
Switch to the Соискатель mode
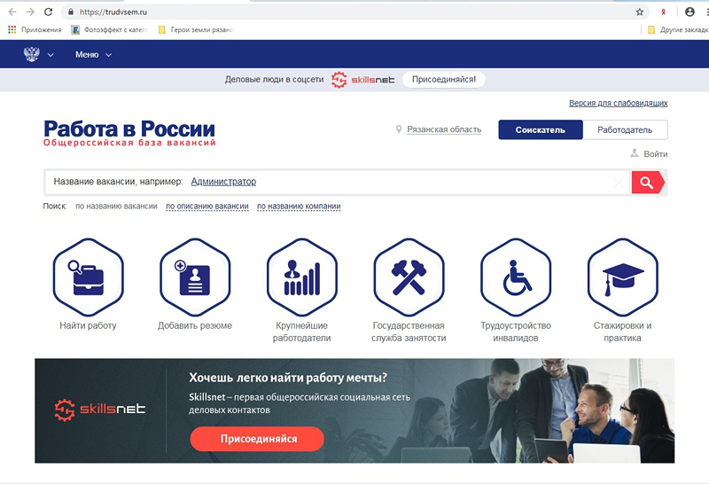(541, 129)
